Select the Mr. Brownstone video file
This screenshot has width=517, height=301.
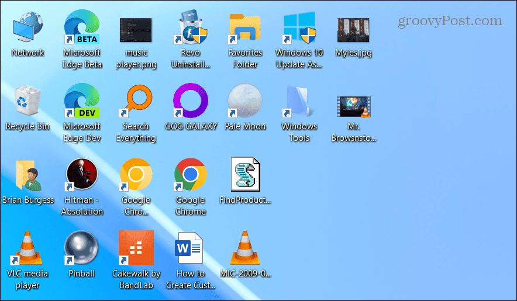[x=353, y=105]
